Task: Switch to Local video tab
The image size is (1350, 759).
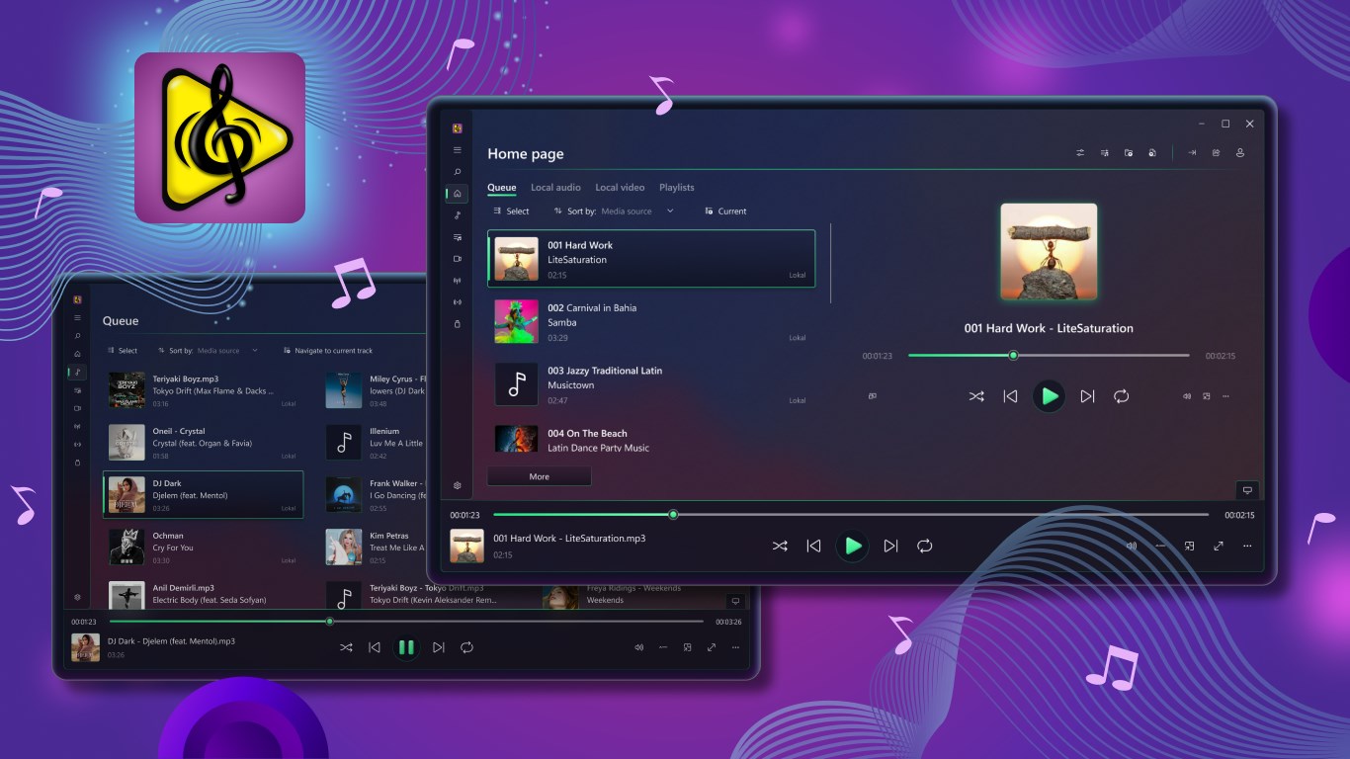Action: 620,188
